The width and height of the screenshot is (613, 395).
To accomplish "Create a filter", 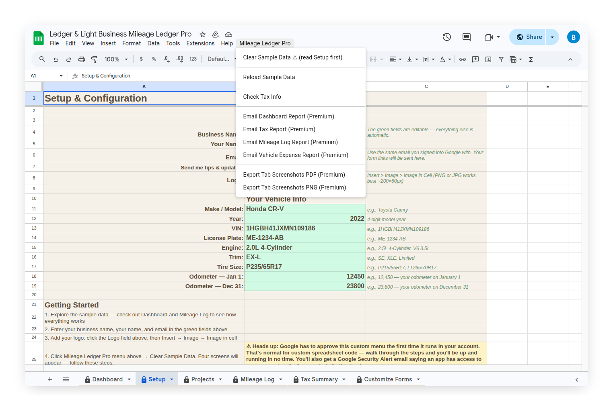I will [501, 59].
